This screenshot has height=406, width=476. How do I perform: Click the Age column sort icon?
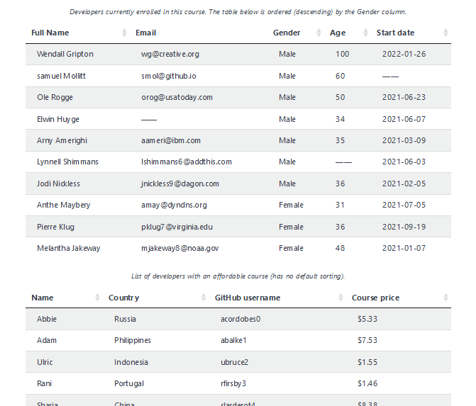click(x=365, y=33)
